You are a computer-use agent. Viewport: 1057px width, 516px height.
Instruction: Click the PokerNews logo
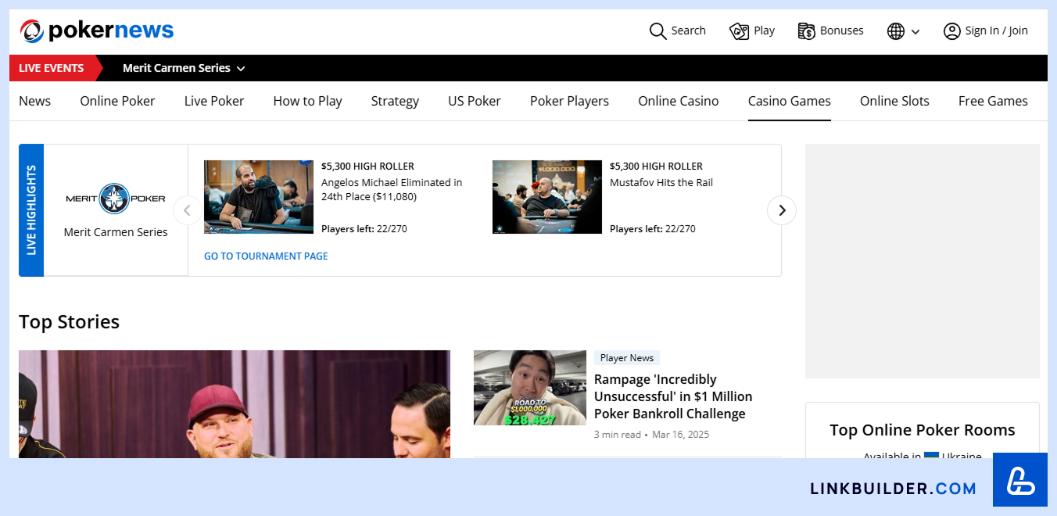[97, 30]
